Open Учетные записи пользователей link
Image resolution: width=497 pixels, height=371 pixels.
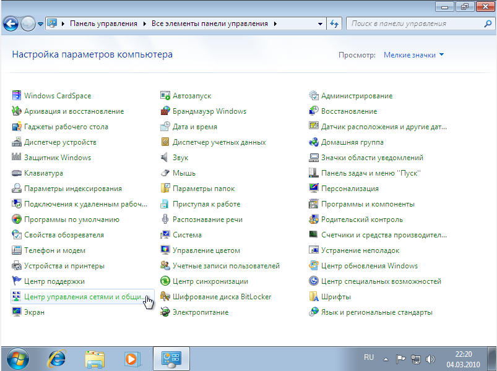[226, 266]
